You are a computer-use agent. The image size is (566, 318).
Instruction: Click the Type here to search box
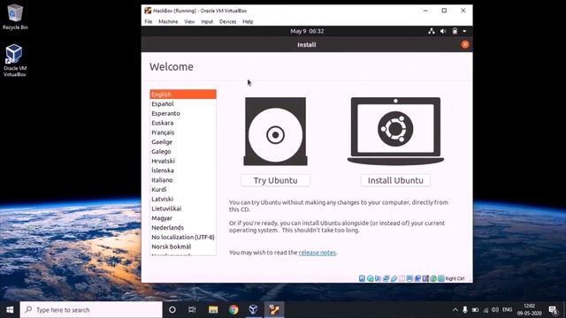point(91,310)
